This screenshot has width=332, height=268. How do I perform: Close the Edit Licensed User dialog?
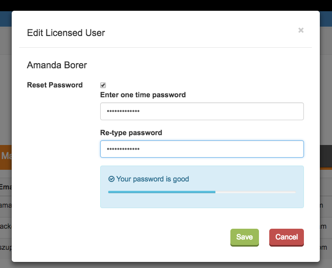point(301,30)
